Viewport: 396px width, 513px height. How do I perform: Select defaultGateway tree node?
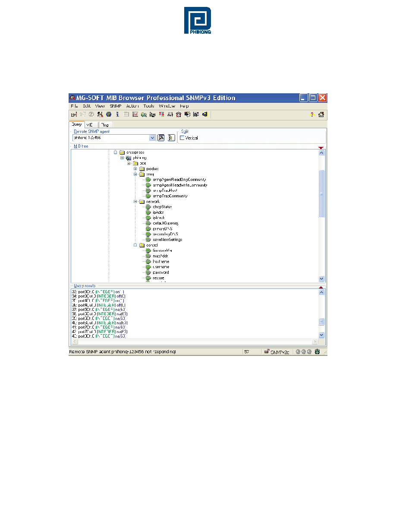[165, 223]
